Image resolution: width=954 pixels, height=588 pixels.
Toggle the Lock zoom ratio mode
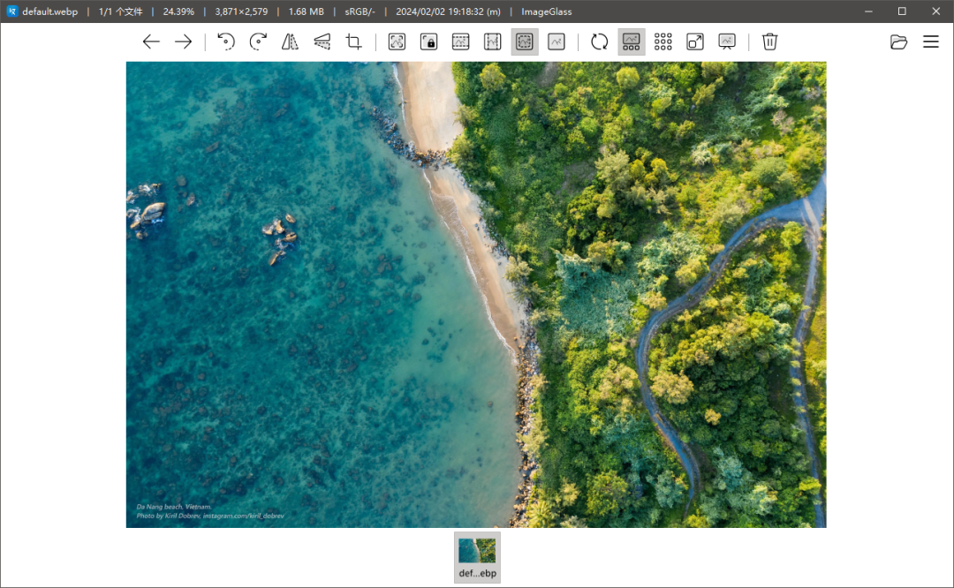pos(428,41)
